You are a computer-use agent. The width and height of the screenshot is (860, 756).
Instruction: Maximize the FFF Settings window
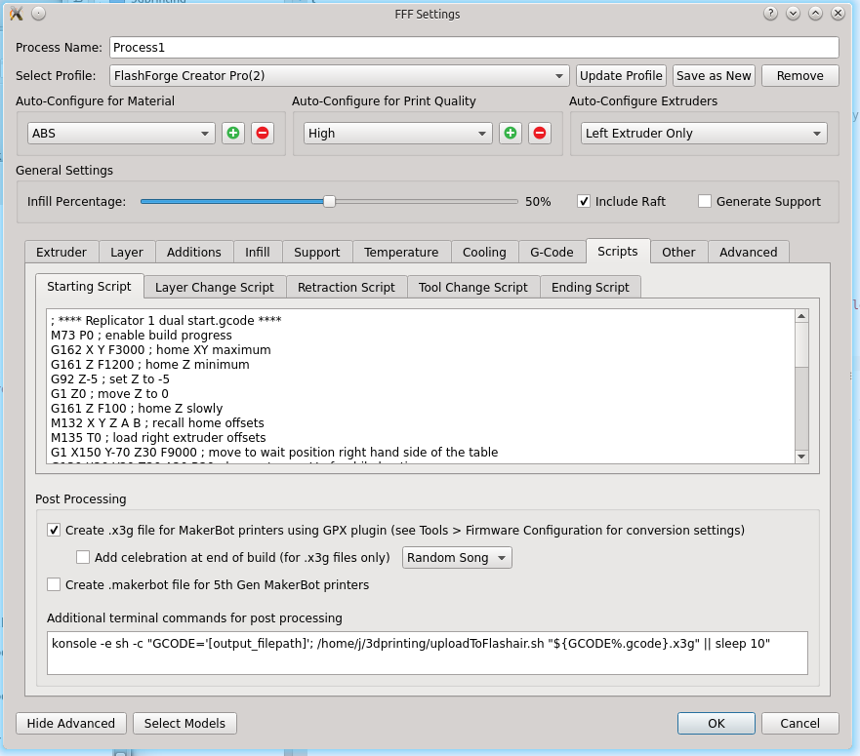815,14
